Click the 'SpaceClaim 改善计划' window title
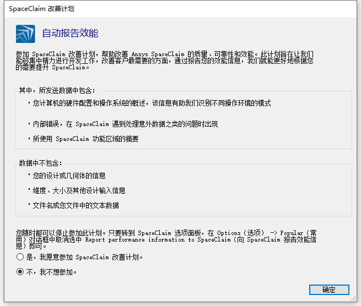The image size is (361, 306). 41,9
